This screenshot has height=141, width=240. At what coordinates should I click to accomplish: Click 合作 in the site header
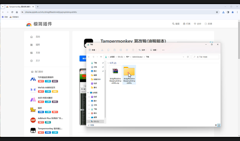(x=198, y=24)
